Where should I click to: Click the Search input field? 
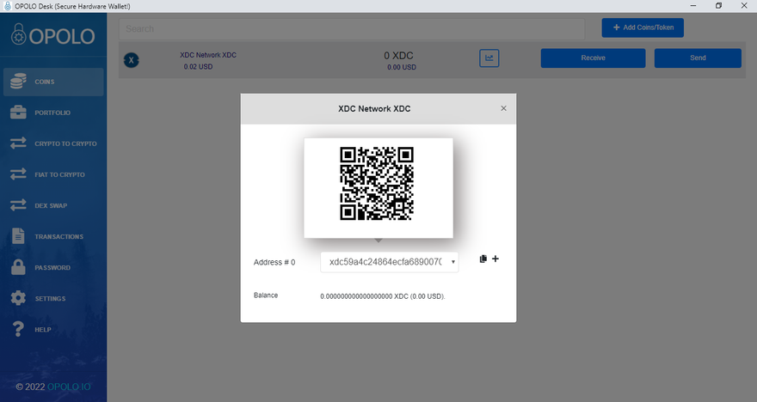(x=353, y=28)
